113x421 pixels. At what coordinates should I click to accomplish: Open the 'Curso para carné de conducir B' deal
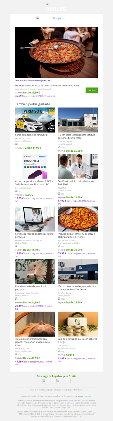[x=31, y=135]
